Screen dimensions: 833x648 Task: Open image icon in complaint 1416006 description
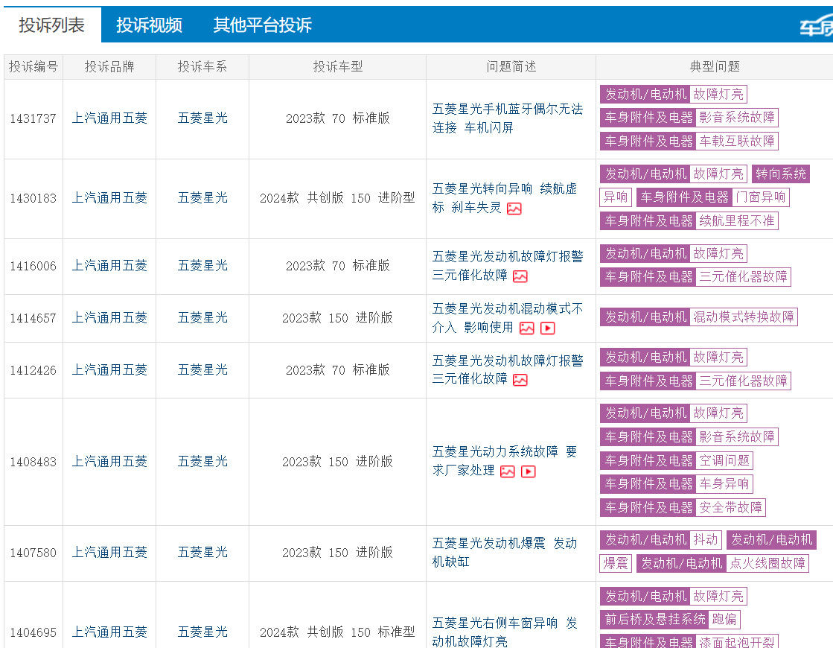[520, 276]
